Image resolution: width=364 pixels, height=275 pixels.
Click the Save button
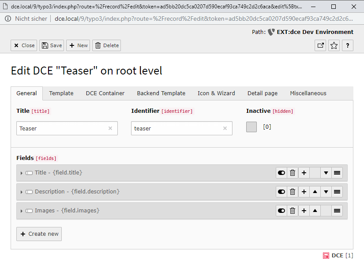52,45
